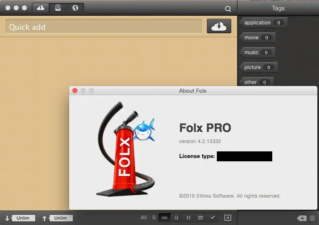Image resolution: width=319 pixels, height=225 pixels.
Task: Toggle the infinity all-tasks filter
Action: tap(165, 218)
